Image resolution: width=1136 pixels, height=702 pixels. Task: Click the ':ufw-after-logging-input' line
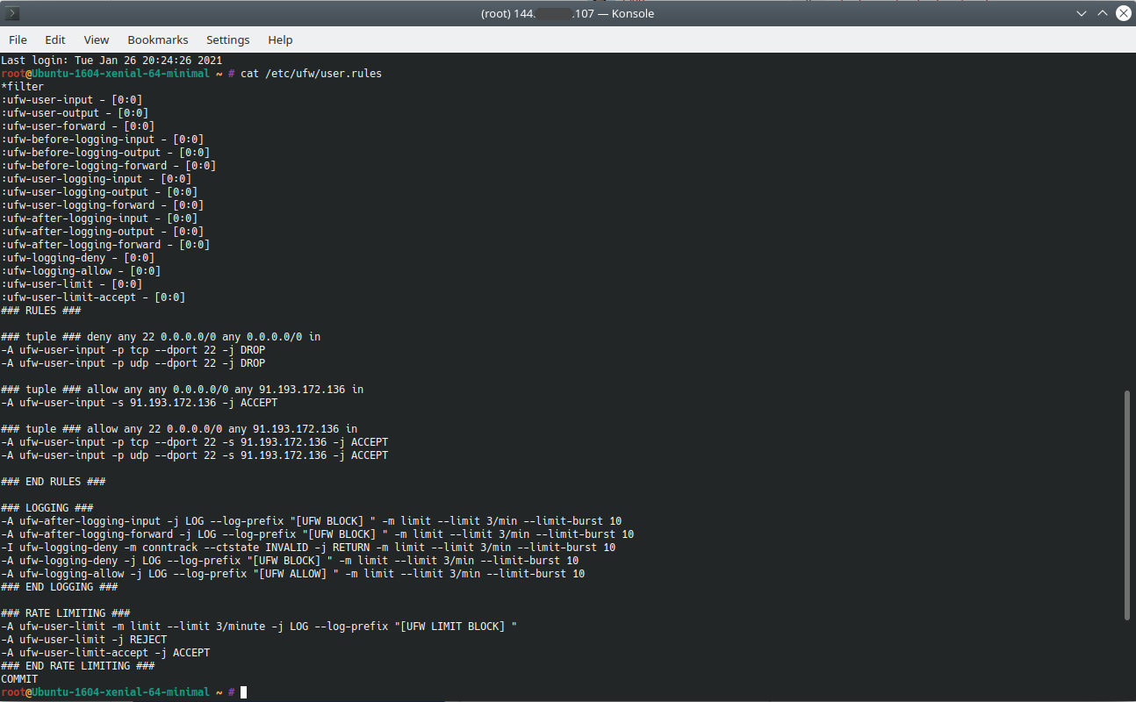(x=99, y=218)
